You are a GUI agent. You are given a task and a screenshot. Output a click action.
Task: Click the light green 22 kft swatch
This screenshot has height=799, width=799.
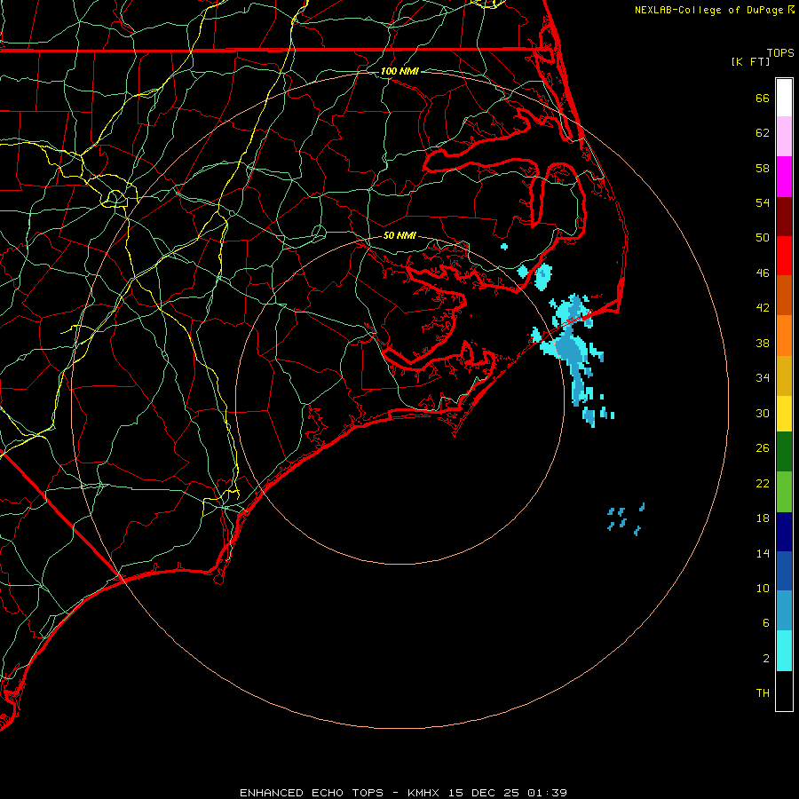tap(784, 491)
